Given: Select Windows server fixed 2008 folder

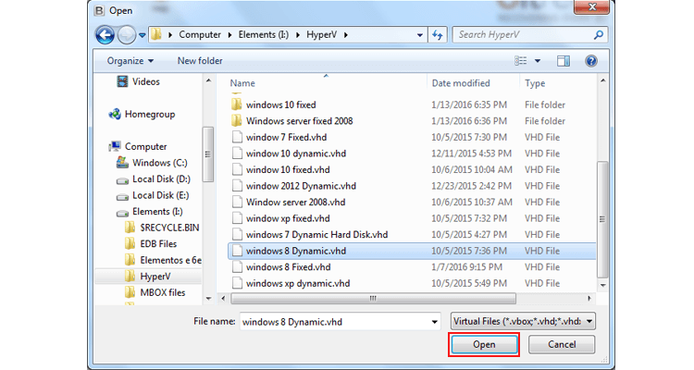Looking at the screenshot, I should click(x=299, y=121).
